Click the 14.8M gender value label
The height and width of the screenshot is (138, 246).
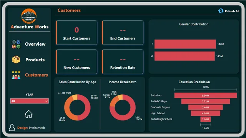[221, 44]
